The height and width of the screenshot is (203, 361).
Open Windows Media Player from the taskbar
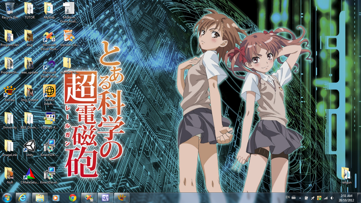56,198
